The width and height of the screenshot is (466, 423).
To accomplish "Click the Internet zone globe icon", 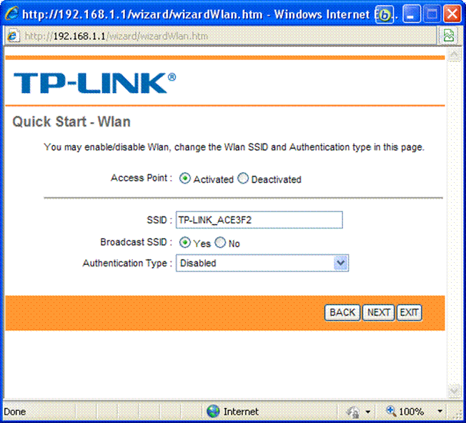I will point(213,412).
